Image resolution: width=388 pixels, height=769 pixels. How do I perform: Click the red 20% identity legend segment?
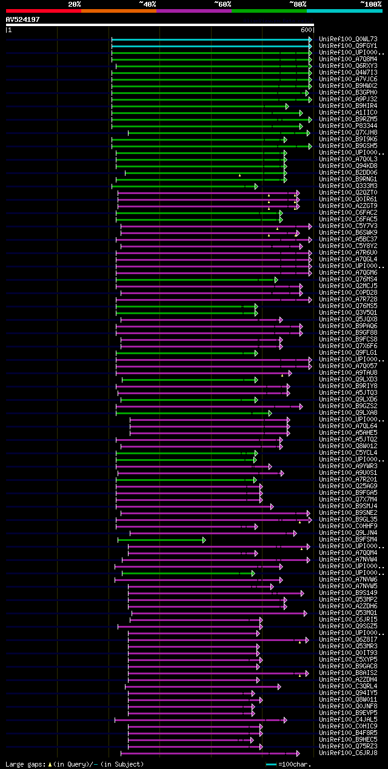43,11
